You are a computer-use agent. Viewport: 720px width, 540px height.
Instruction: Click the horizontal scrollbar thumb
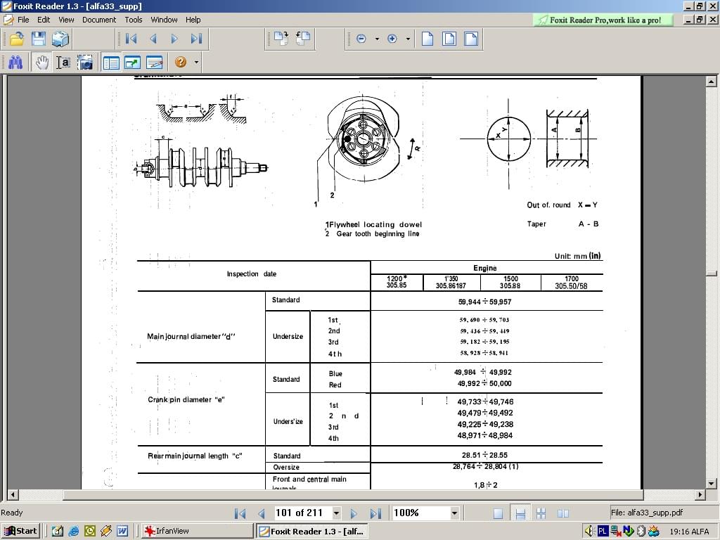pyautogui.click(x=354, y=494)
